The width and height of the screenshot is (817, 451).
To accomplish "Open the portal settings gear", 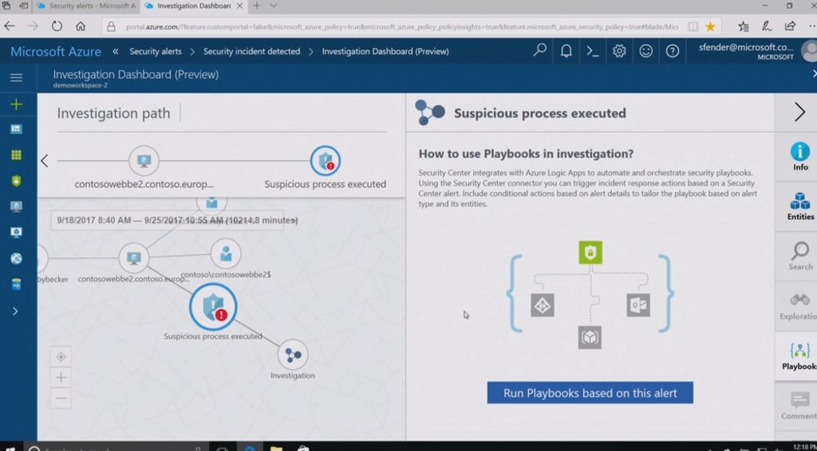I will pos(619,51).
